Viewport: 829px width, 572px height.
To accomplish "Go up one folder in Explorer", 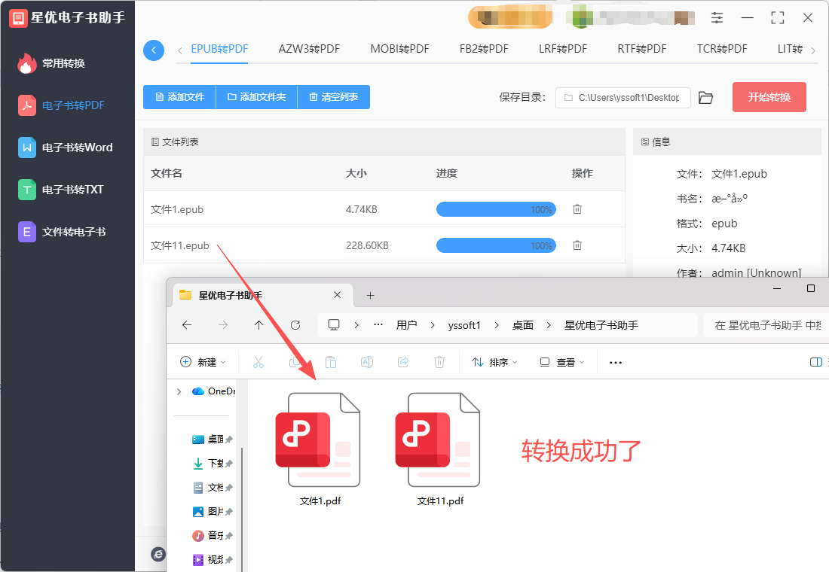I will click(258, 325).
